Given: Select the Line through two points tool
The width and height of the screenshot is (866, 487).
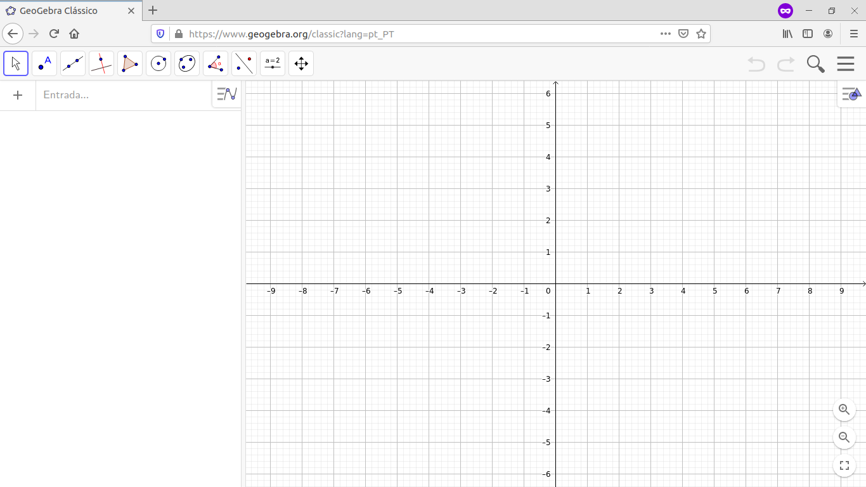Looking at the screenshot, I should tap(73, 63).
